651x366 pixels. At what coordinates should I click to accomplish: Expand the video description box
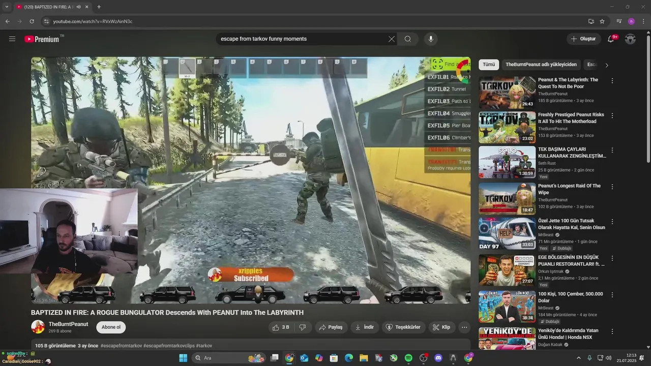click(251, 346)
